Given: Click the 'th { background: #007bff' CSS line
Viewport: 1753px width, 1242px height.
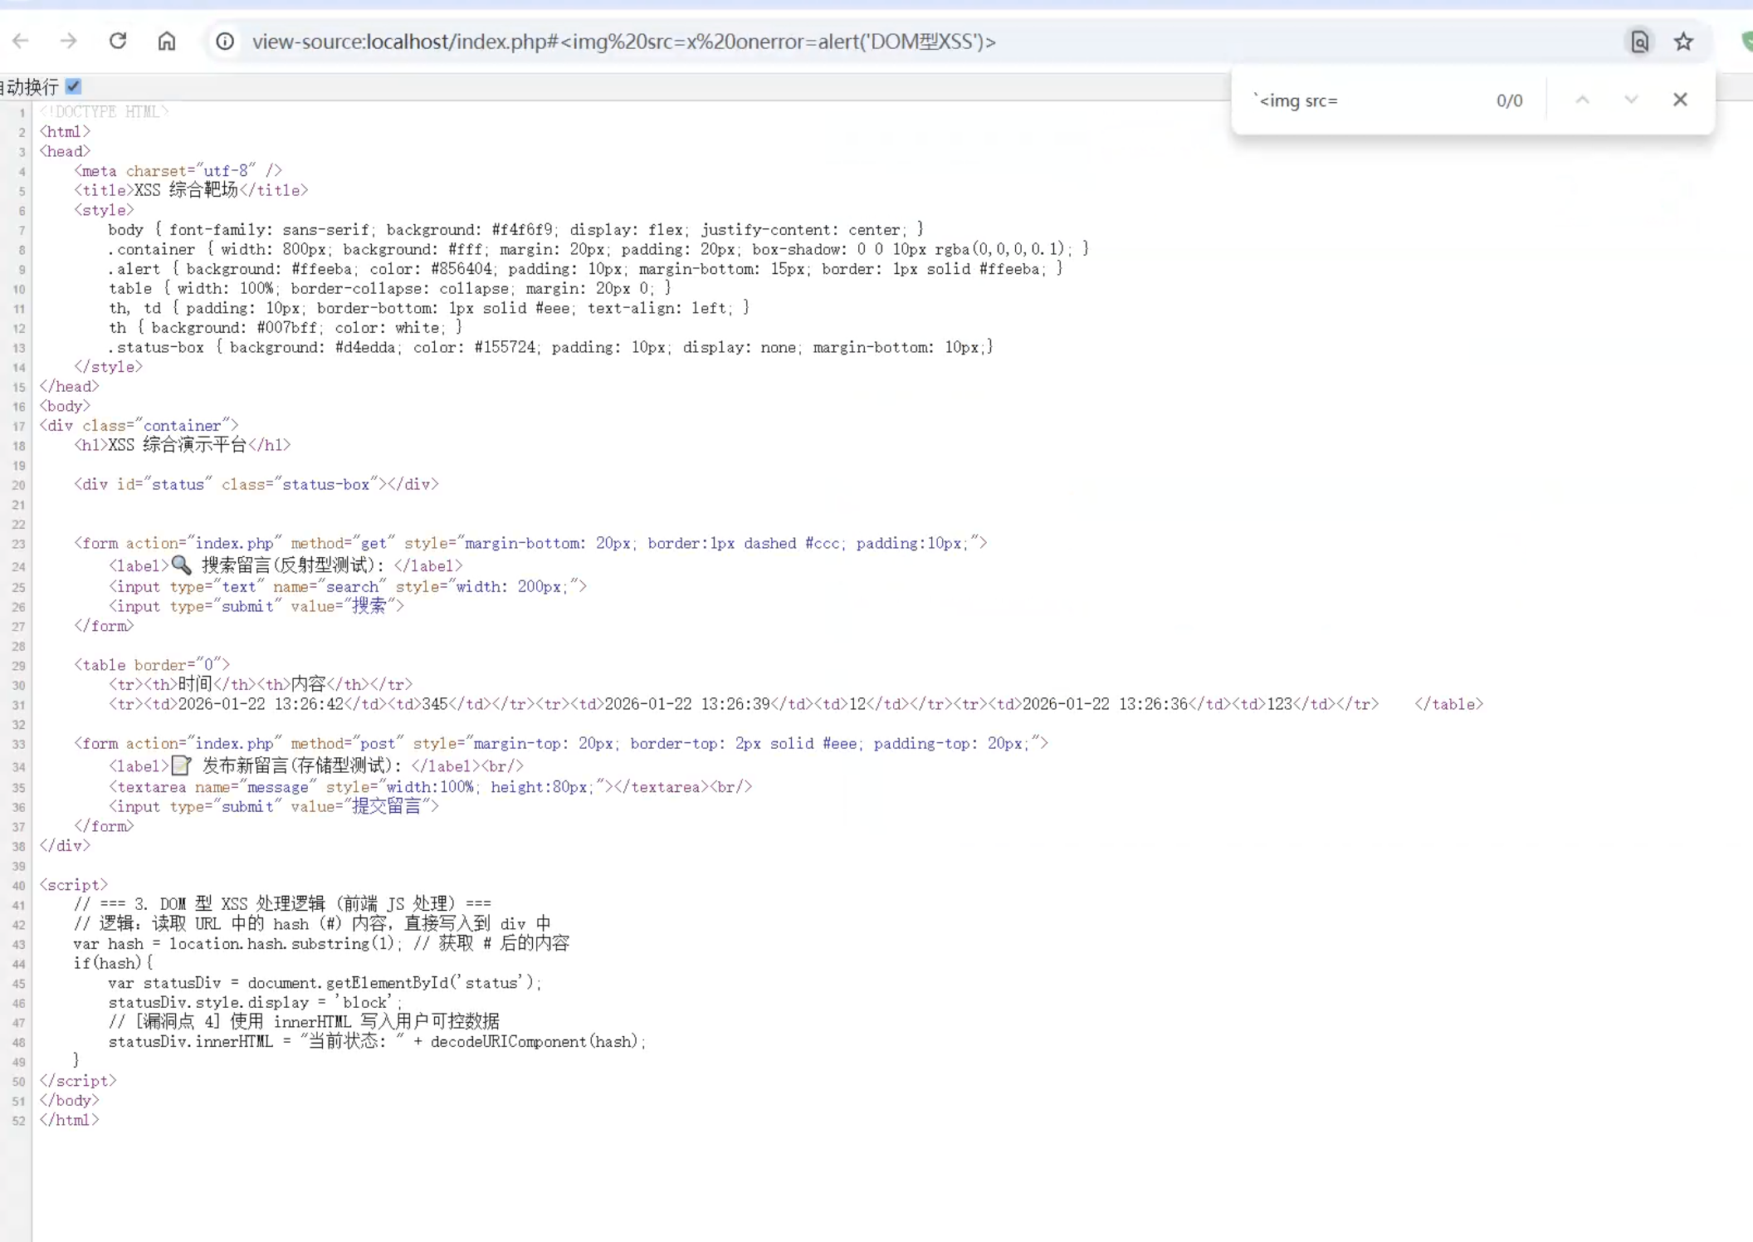Looking at the screenshot, I should point(286,328).
